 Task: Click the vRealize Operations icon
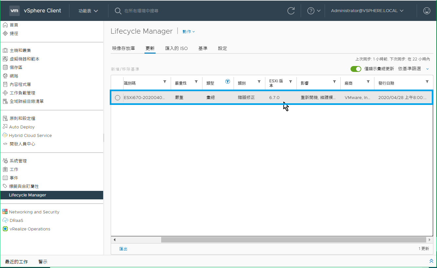tap(5, 229)
